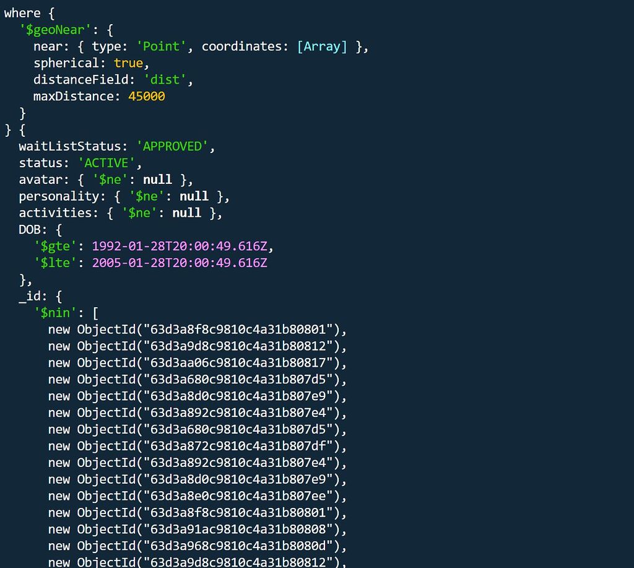The height and width of the screenshot is (568, 634).
Task: Click the null value on the avatar line
Action: point(157,180)
